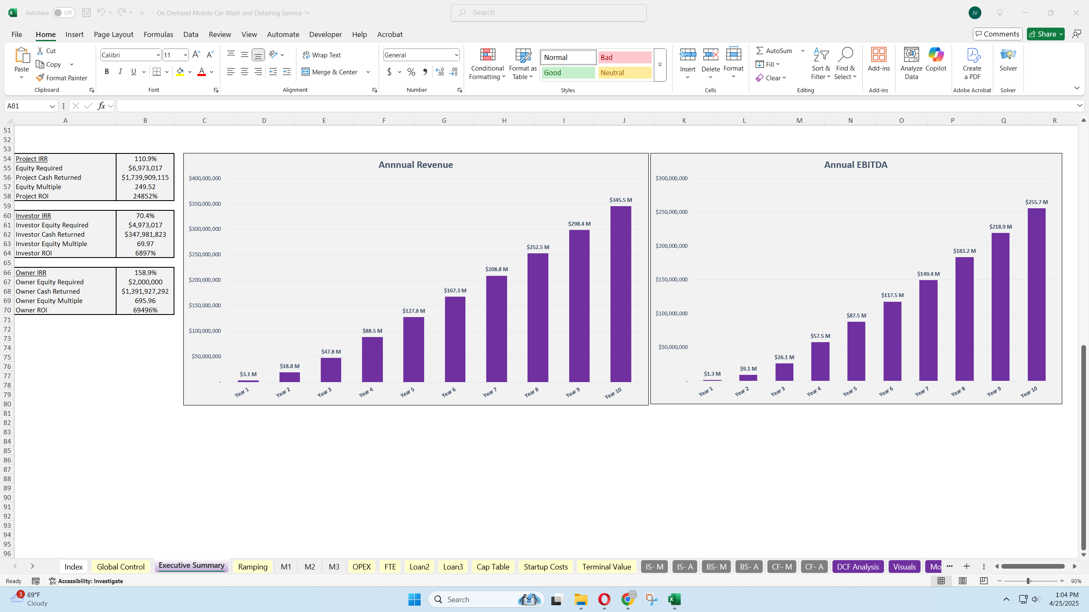Enable bold formatting
Screen dimensions: 1089x612
(x=106, y=71)
